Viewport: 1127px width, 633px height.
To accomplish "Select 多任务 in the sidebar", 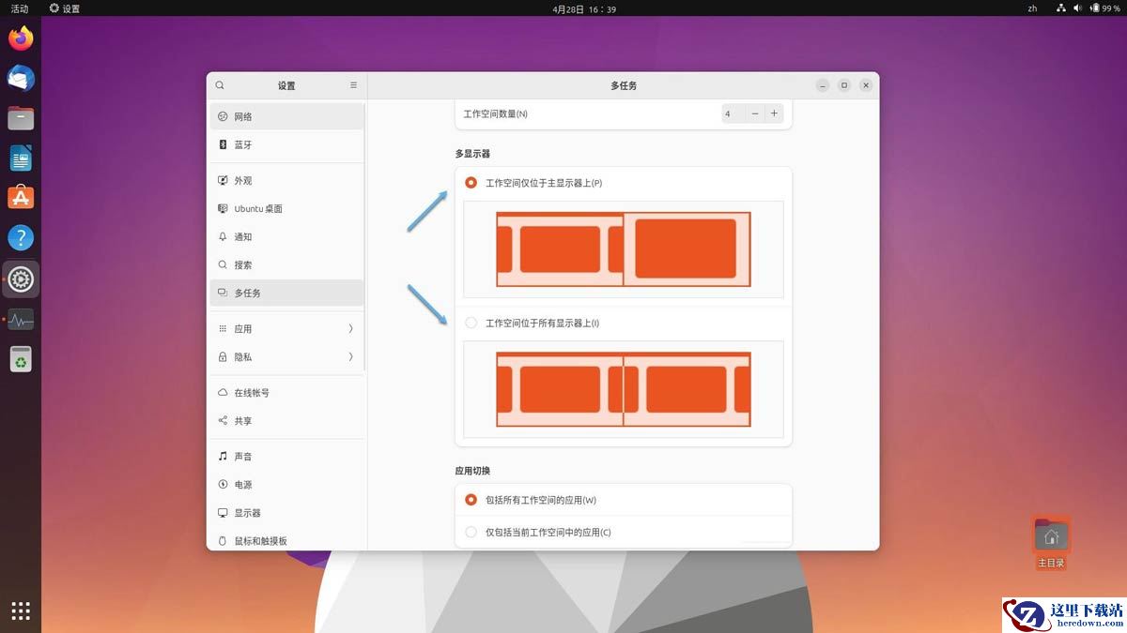I will point(286,293).
